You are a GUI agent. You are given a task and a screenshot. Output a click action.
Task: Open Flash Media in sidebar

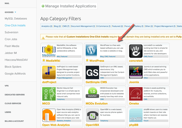click(12, 46)
